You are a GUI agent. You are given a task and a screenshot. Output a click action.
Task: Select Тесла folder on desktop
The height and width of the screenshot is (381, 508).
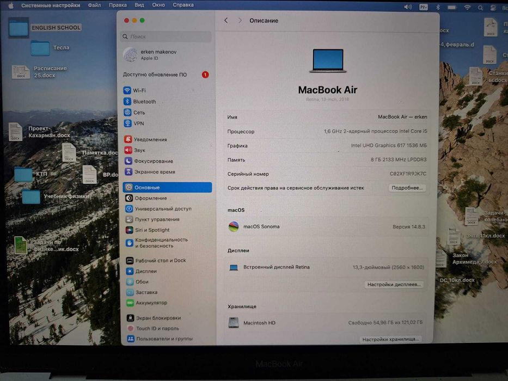[x=50, y=48]
